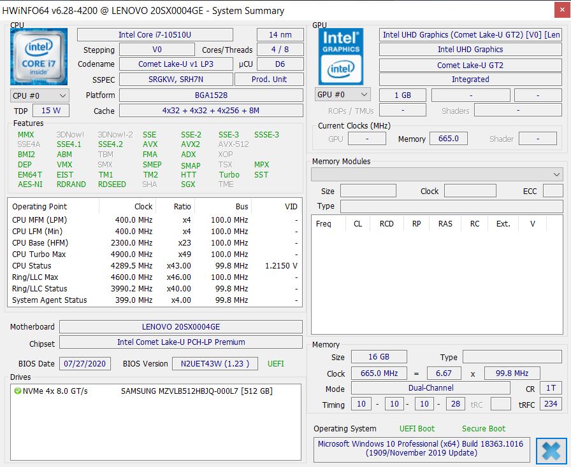This screenshot has width=571, height=467.
Task: Click the memory modules Type field
Action: [x=452, y=206]
